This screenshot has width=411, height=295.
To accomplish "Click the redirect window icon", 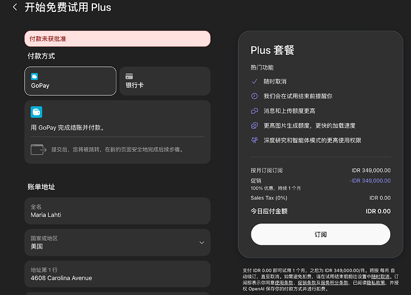I will 39,150.
